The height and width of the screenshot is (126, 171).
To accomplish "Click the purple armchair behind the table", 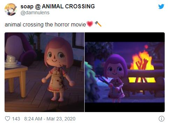I will (x=19, y=49).
